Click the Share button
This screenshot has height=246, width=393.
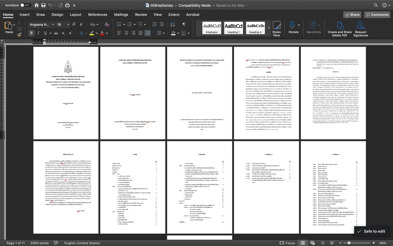[352, 15]
